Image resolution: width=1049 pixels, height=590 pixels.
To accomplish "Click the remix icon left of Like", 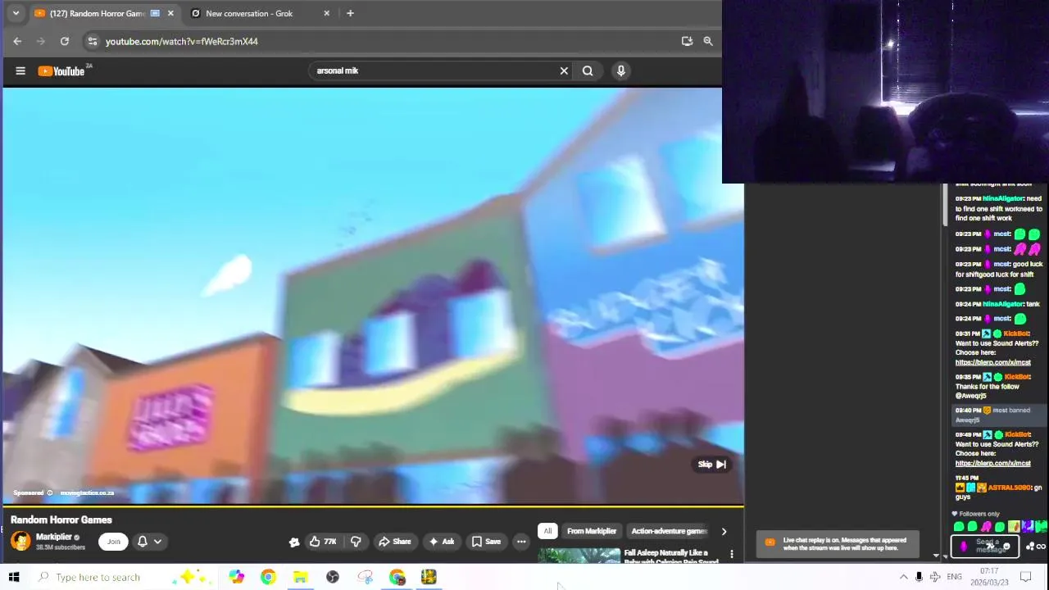I will point(294,542).
